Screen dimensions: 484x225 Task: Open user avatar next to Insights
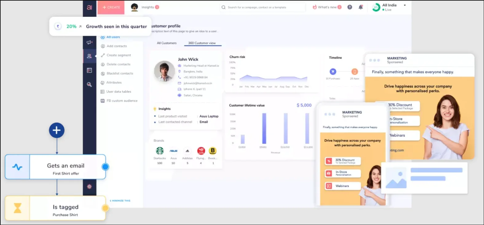[x=134, y=7]
